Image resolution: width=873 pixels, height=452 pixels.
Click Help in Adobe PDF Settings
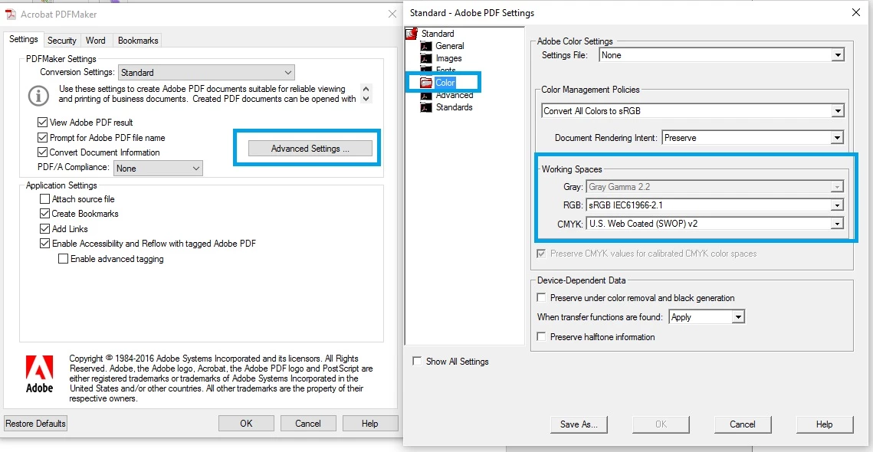(x=825, y=424)
